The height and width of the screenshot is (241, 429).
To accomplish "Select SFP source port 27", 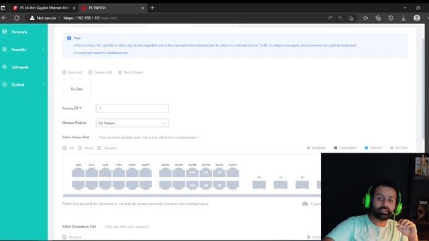I will click(x=302, y=185).
